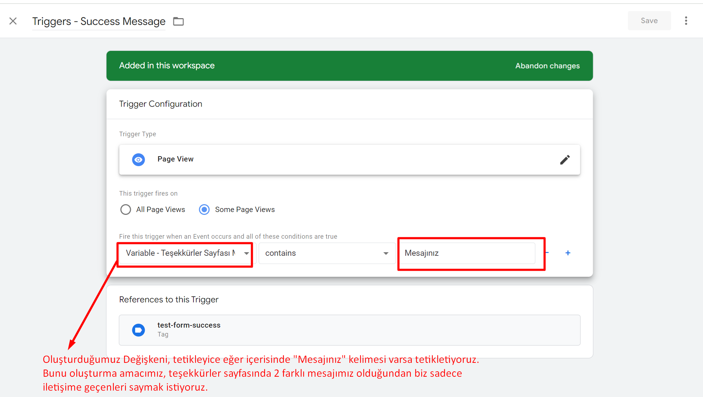Close the trigger editor with the X icon
The image size is (703, 397).
[13, 21]
